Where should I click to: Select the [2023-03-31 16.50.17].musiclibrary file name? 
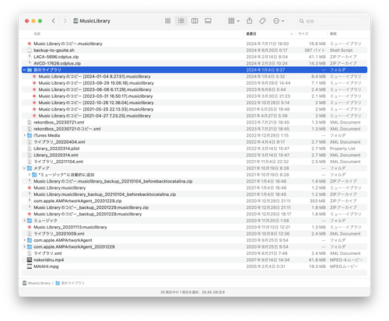pyautogui.click(x=96, y=96)
